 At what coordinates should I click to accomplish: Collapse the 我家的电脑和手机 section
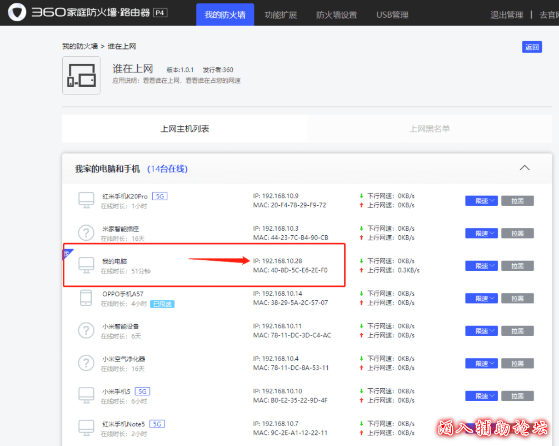[524, 168]
